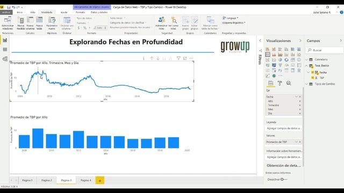Open the line chart's filter icon
This screenshot has height=193, width=344.
tap(178, 58)
